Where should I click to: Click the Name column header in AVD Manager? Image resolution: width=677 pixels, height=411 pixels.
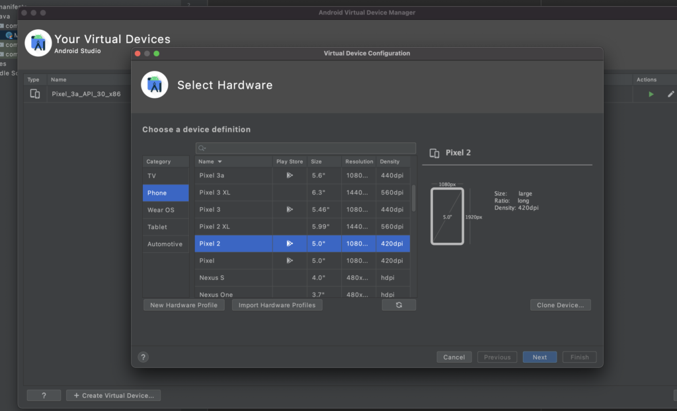pos(59,79)
